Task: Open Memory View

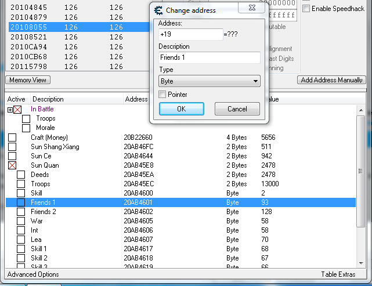Action: point(28,80)
